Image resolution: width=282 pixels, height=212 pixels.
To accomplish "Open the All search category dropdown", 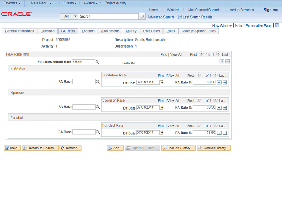I will pos(69,16).
